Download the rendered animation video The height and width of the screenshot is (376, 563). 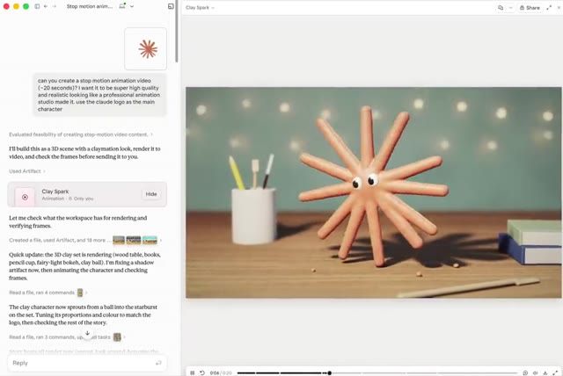point(545,372)
